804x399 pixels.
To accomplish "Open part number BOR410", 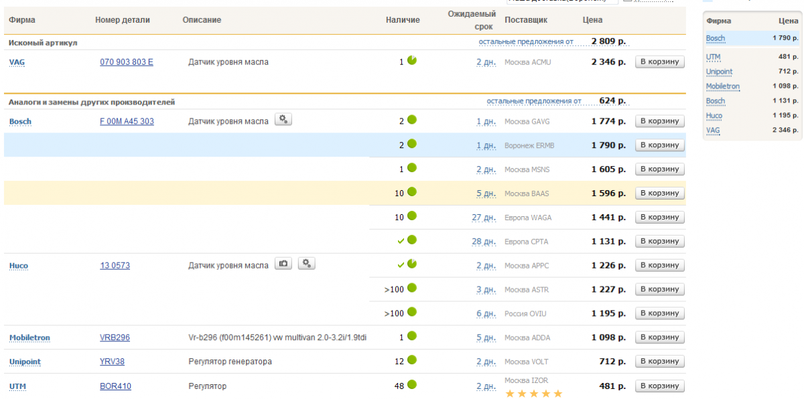I will [x=116, y=386].
